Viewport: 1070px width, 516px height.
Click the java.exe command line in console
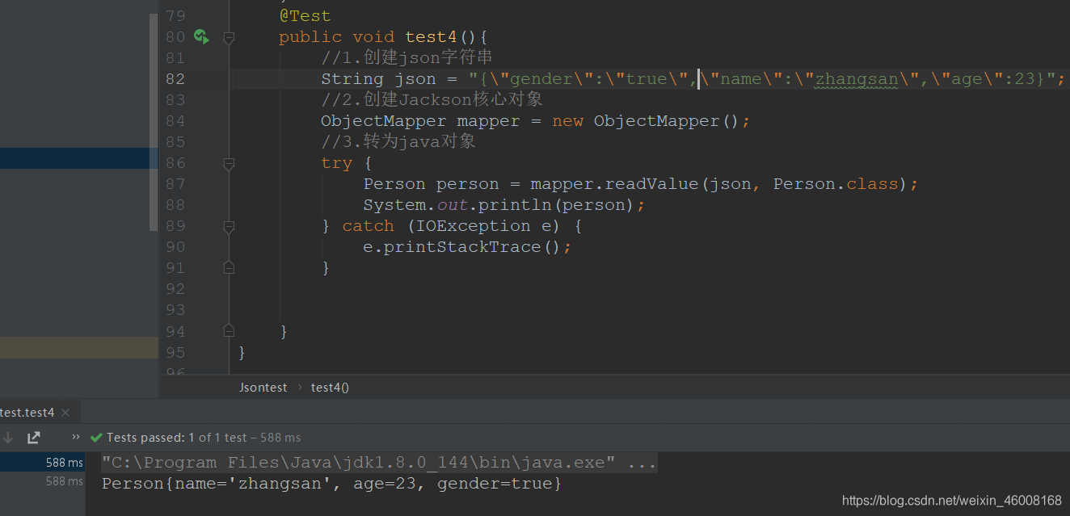click(x=379, y=463)
